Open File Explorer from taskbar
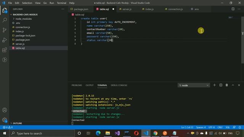The width and height of the screenshot is (244, 137). 108,133
